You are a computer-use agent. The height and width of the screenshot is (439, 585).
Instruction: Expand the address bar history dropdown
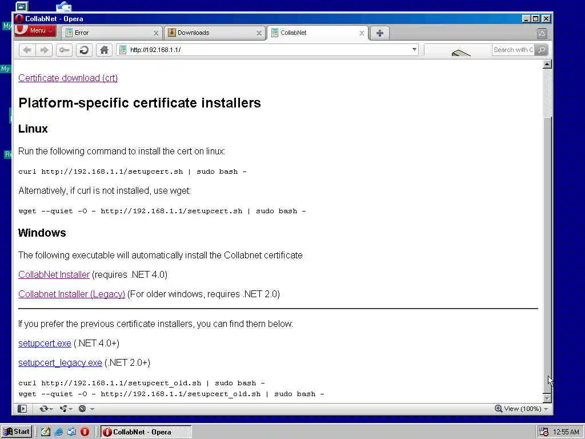coord(414,50)
